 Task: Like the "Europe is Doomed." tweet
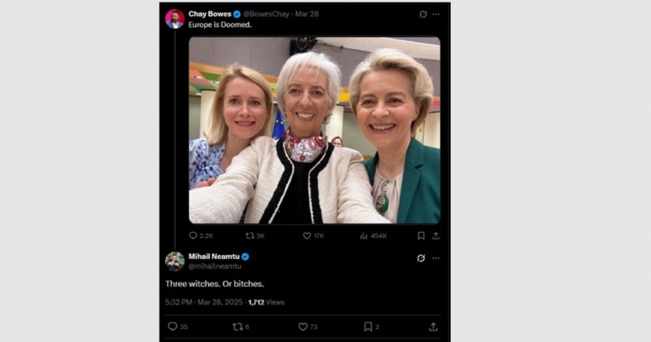point(307,235)
